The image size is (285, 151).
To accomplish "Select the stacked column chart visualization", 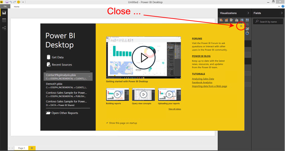I will point(226,20).
